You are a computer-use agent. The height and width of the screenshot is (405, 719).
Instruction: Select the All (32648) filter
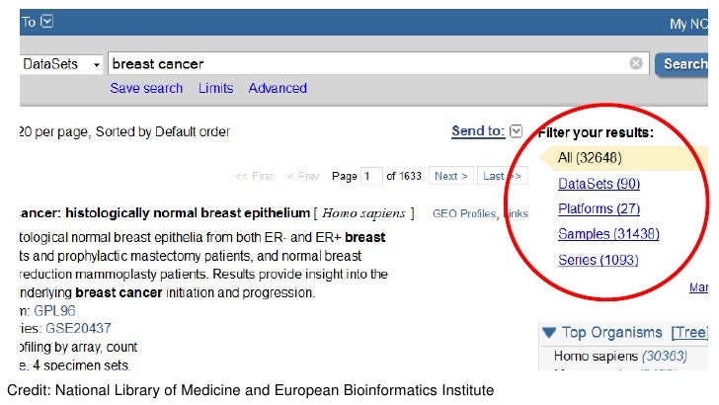click(590, 158)
